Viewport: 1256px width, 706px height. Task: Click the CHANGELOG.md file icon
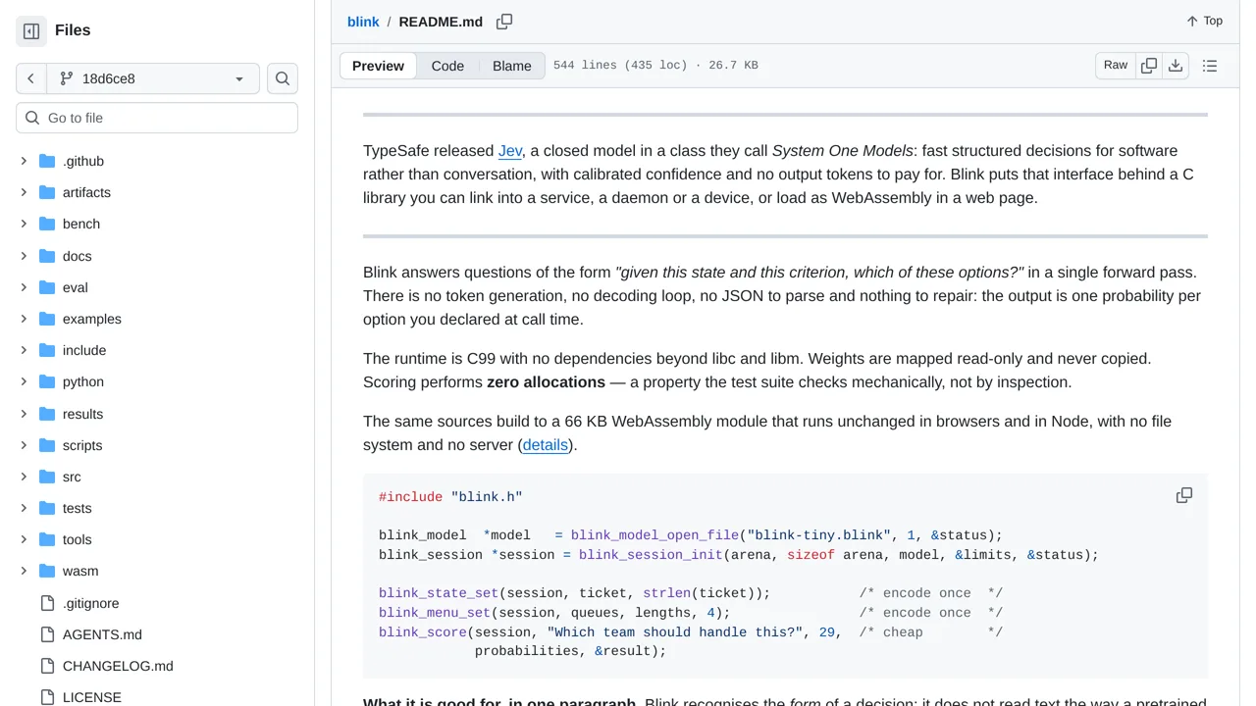(47, 666)
